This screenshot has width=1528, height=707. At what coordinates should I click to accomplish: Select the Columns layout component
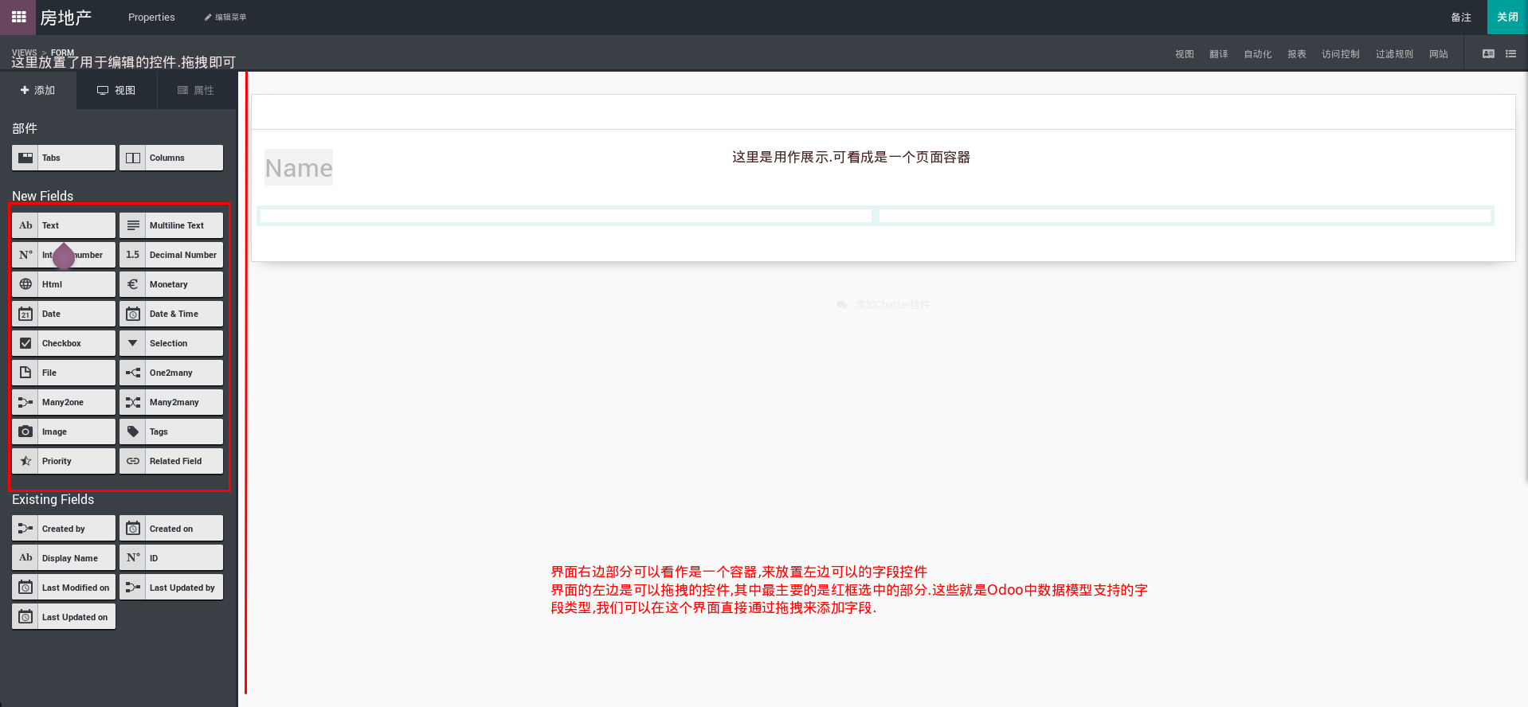coord(171,158)
